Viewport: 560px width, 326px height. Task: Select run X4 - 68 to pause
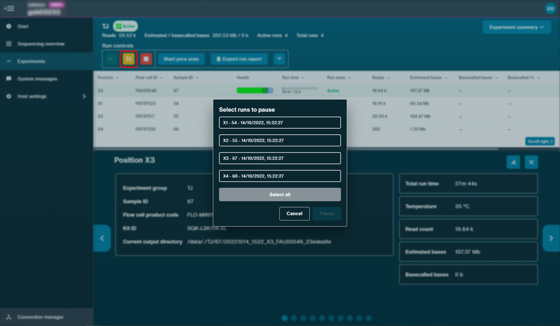(x=279, y=176)
